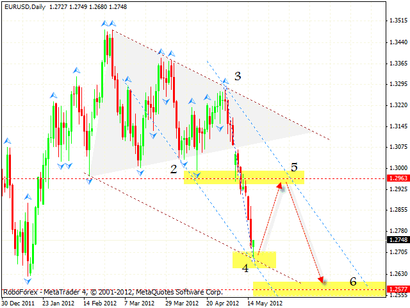Click the red 1.2963 price level tag
410x308 pixels.
pyautogui.click(x=398, y=178)
